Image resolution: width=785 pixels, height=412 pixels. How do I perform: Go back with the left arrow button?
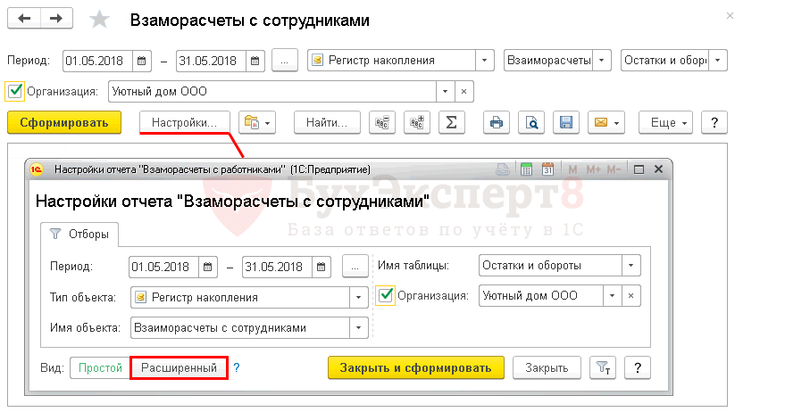[24, 19]
